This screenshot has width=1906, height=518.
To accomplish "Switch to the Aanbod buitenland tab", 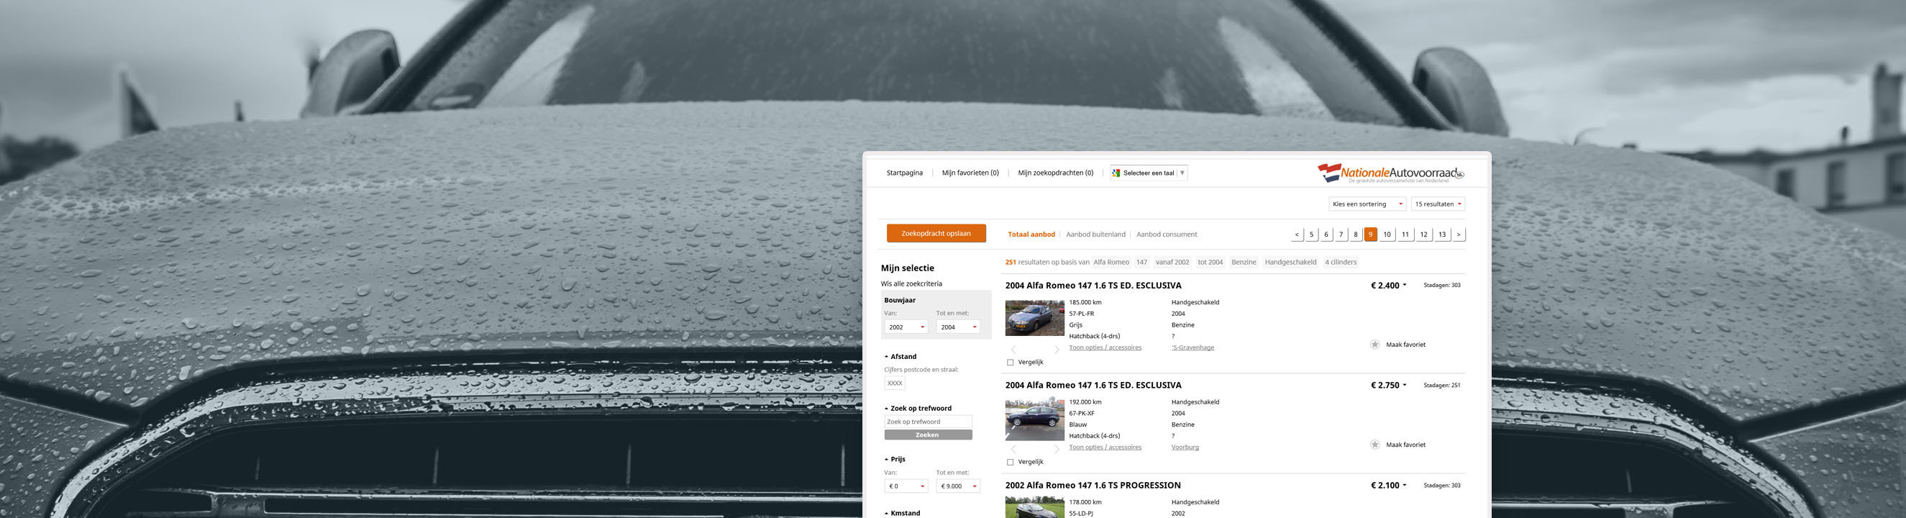I will [x=1095, y=235].
